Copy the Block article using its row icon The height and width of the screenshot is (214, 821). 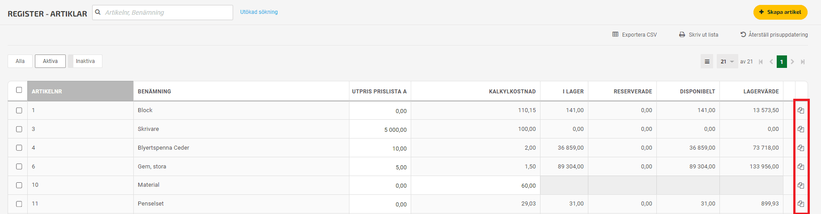[801, 110]
